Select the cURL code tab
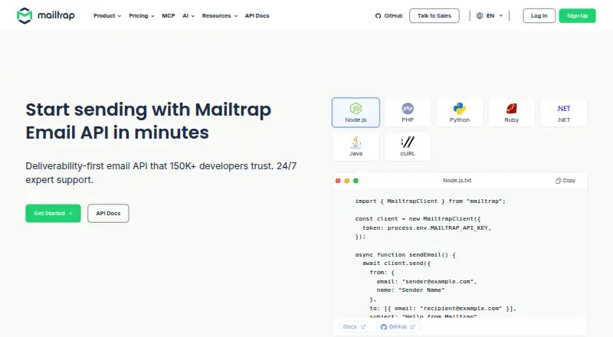613x337 pixels. click(408, 146)
